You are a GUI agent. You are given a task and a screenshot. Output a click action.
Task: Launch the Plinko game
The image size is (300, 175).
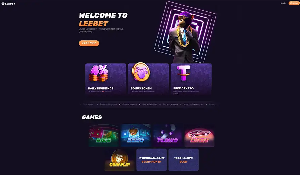point(167,135)
